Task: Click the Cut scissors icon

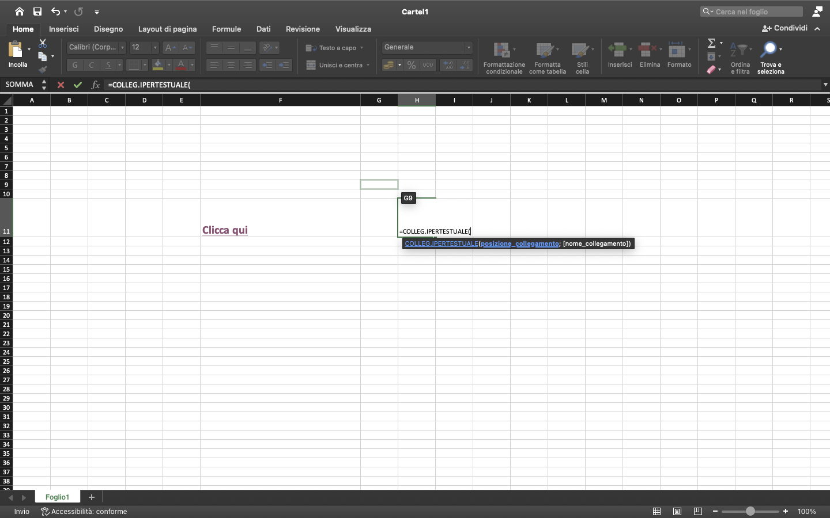Action: 43,43
